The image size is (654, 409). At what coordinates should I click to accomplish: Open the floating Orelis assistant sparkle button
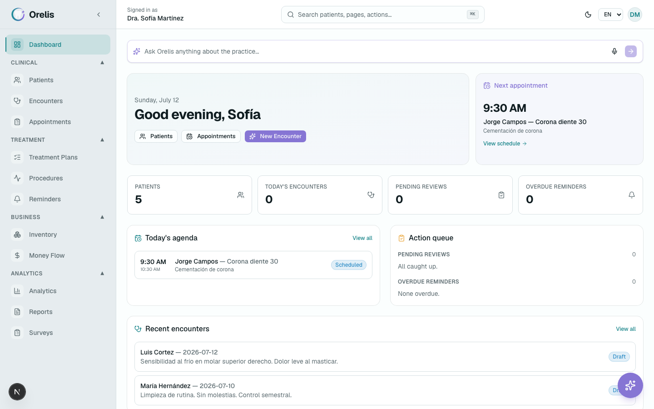click(x=630, y=385)
